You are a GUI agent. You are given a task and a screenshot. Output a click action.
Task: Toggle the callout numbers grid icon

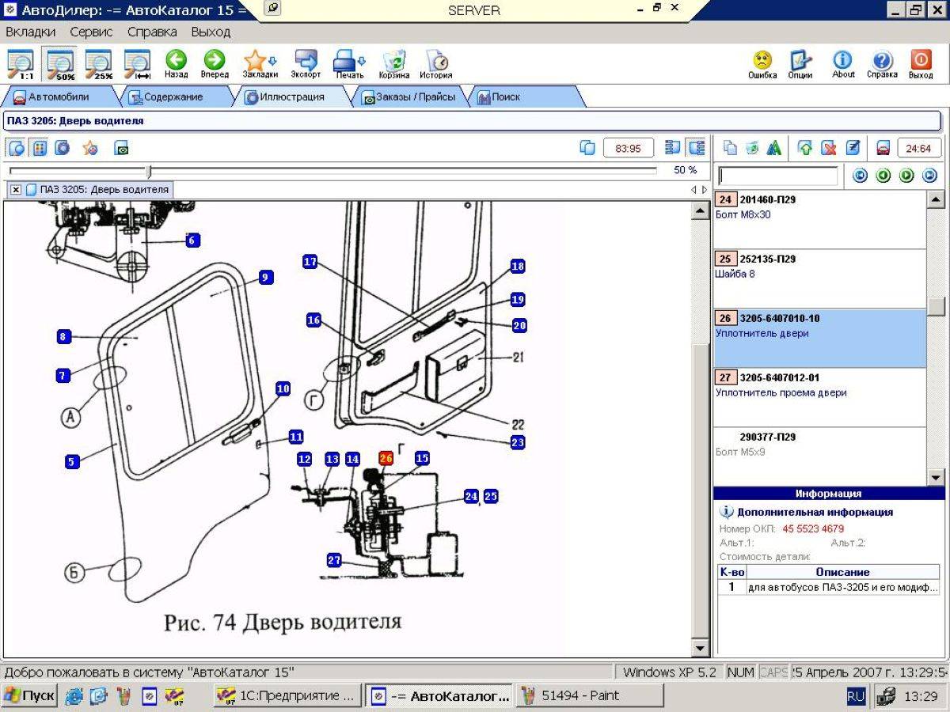tap(39, 148)
